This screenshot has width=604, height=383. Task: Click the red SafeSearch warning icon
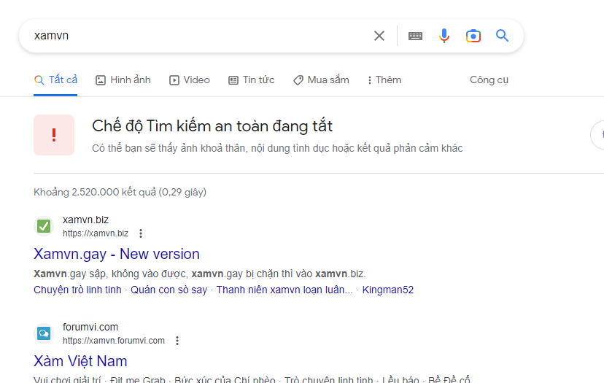point(54,135)
